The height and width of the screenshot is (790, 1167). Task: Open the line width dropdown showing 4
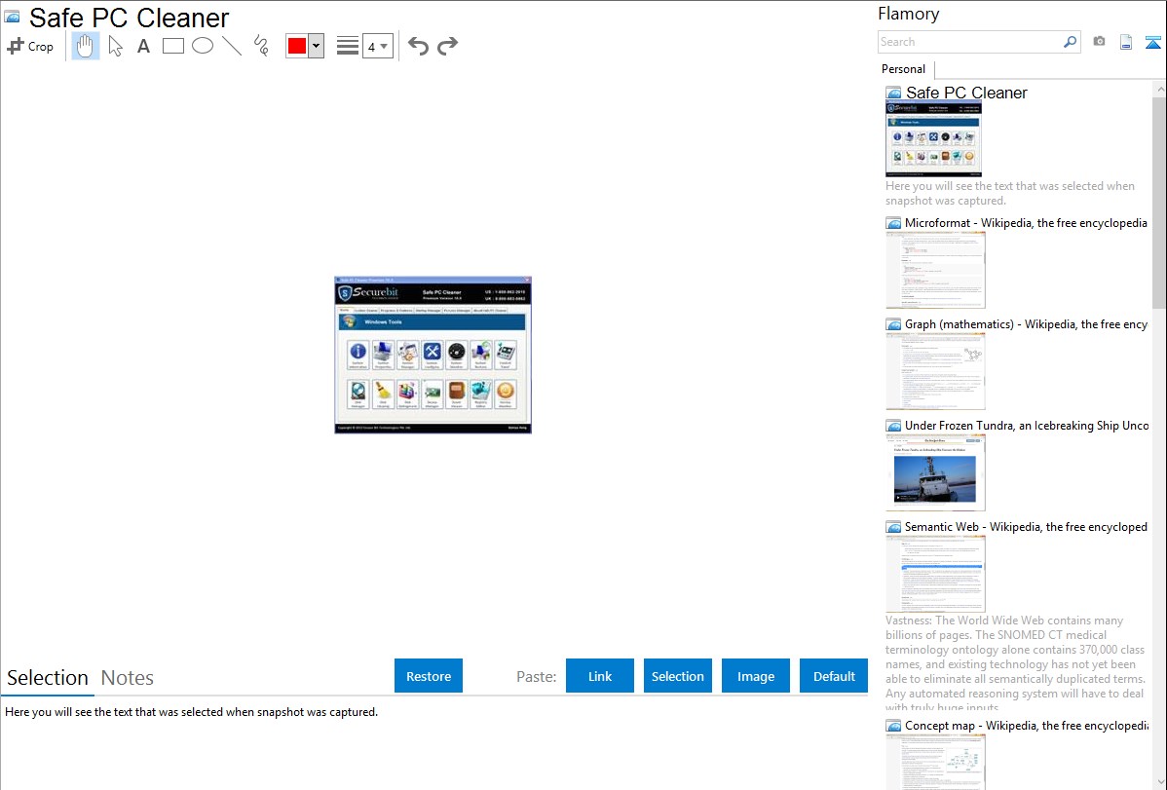(x=377, y=46)
